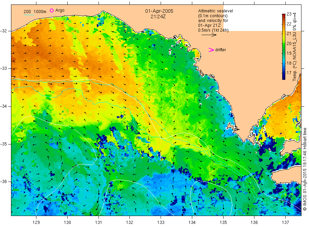Click the velocity scale reference arrow

209,35
